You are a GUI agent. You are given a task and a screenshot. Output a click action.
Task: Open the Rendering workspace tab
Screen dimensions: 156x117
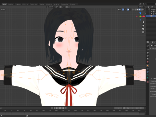56,4
